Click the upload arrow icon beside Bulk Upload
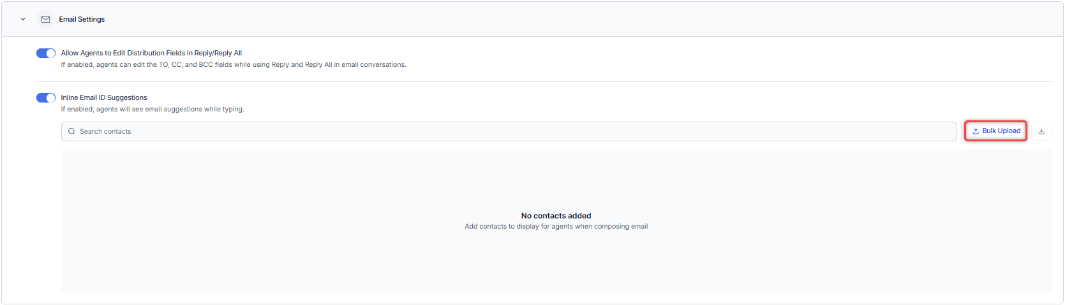 click(x=976, y=131)
